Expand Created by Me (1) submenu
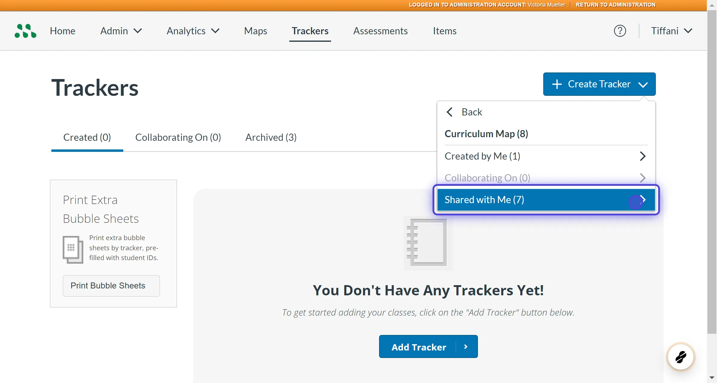This screenshot has height=383, width=717. pyautogui.click(x=546, y=156)
